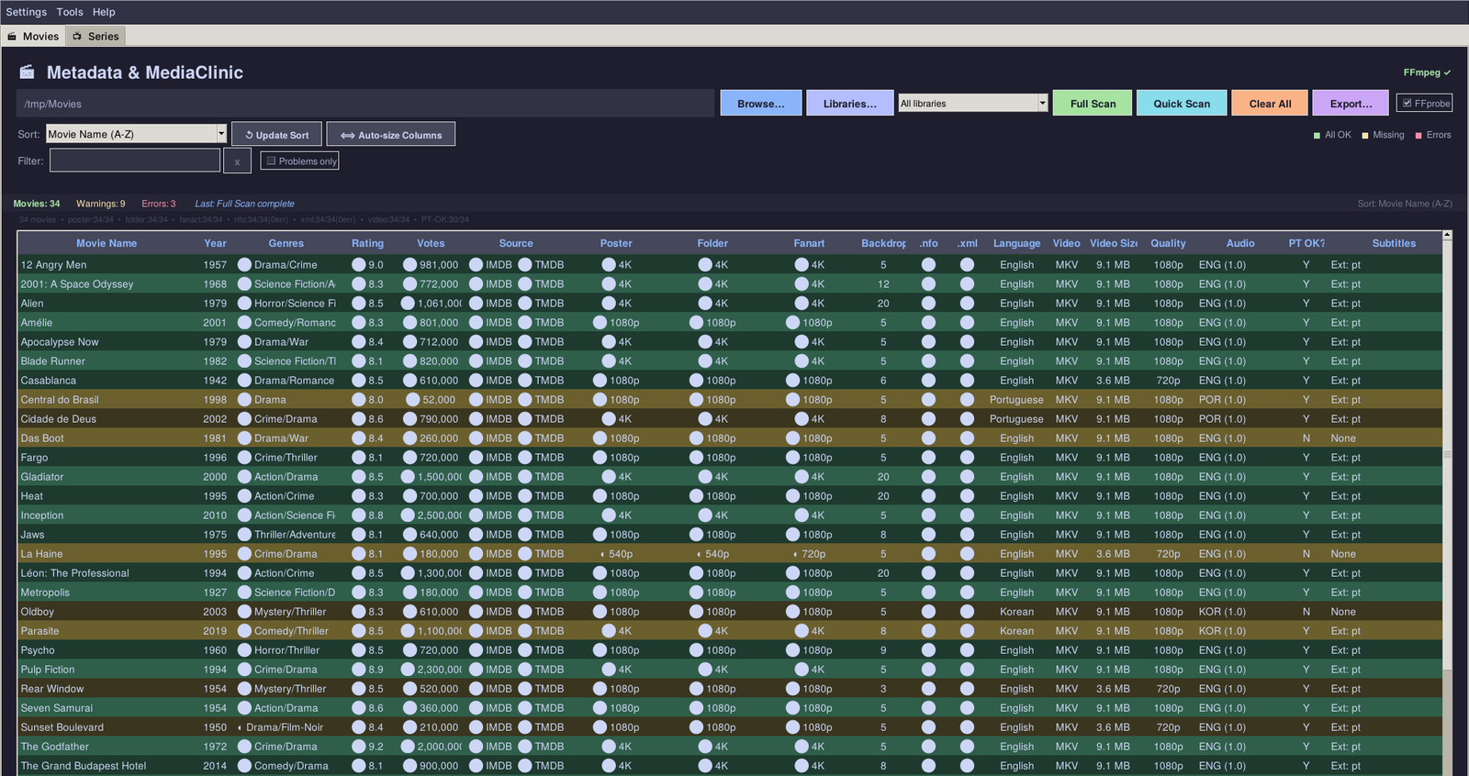
Task: Click the clapperboard icon beside Metadata & MediaClinic
Action: tap(28, 72)
